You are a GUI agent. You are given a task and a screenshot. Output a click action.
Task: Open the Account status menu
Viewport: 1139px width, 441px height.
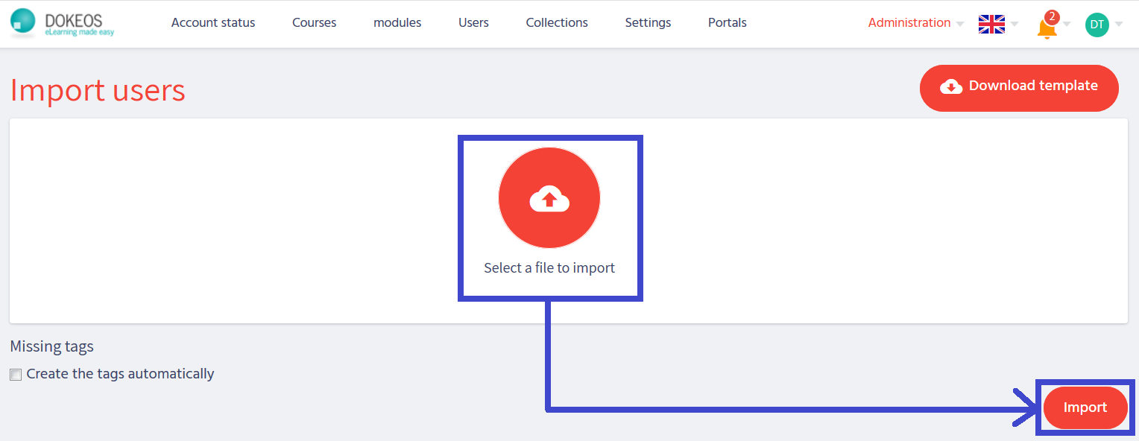[x=213, y=23]
